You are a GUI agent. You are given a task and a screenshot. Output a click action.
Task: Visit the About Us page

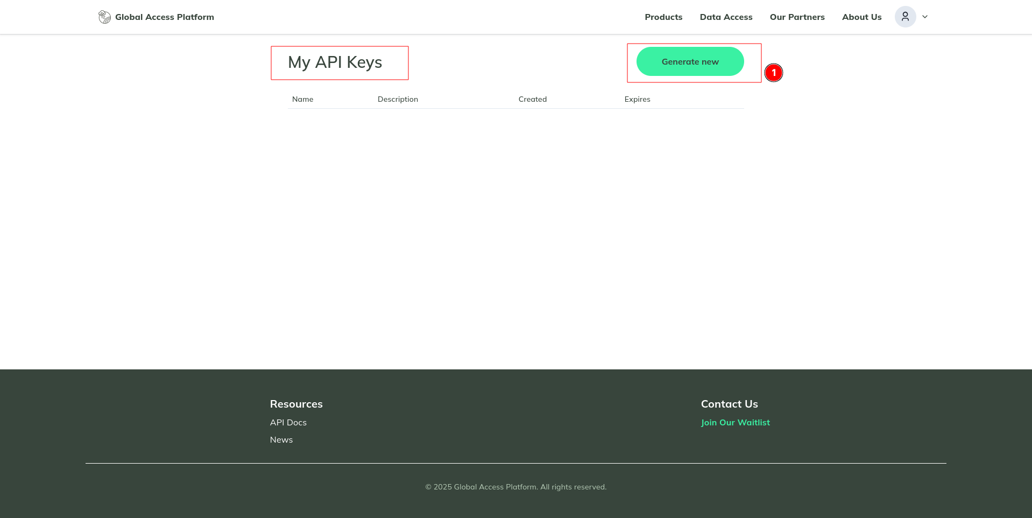861,17
